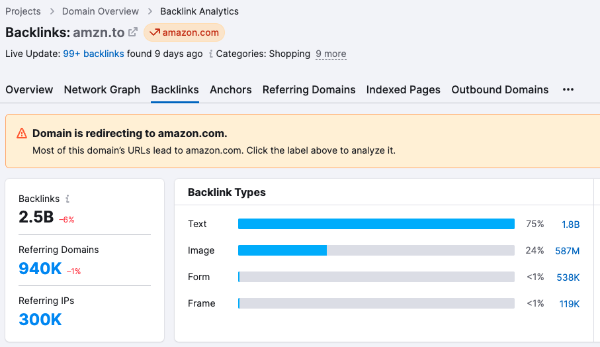Image resolution: width=600 pixels, height=347 pixels.
Task: Click the Frame backlink type bar
Action: (376, 303)
